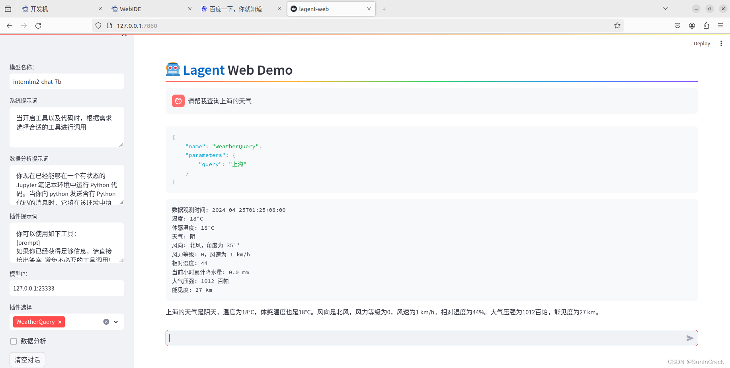This screenshot has height=368, width=730.
Task: Close the lagent-web tab
Action: click(369, 9)
